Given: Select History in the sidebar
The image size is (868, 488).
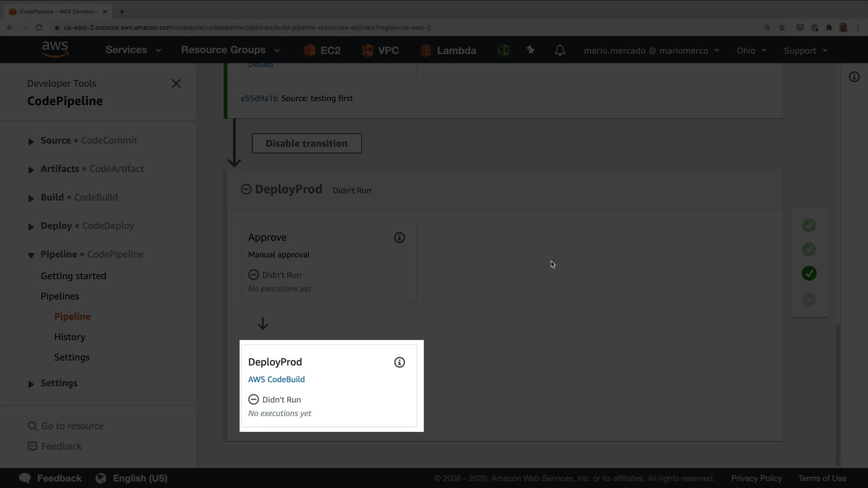Looking at the screenshot, I should [x=70, y=337].
